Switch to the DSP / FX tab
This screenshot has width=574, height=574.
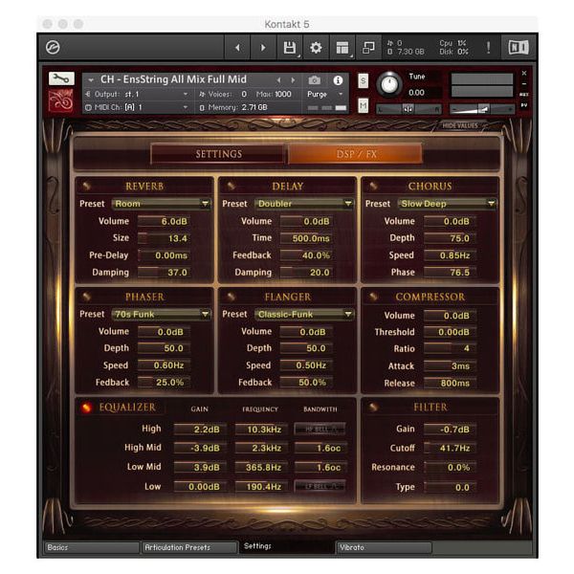pos(356,154)
